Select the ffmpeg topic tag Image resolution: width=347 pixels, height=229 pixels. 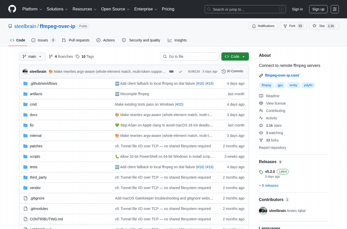point(266,85)
